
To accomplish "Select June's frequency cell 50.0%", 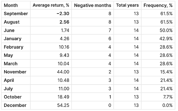I will coord(166,30).
